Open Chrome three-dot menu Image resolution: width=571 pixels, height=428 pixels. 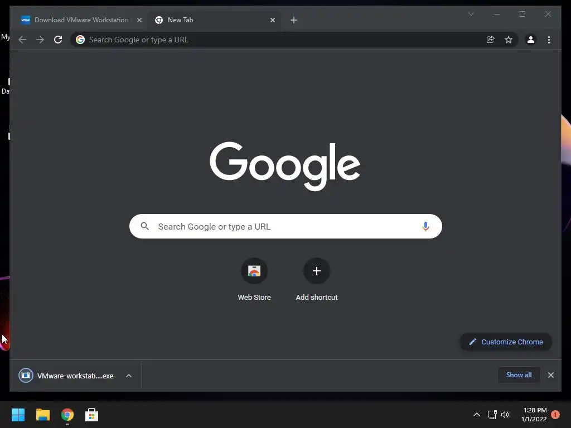(x=549, y=40)
